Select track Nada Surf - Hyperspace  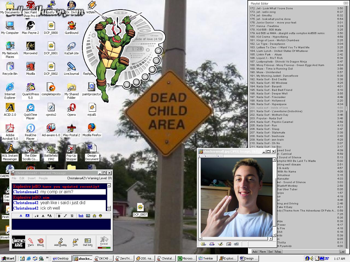pyautogui.click(x=296, y=104)
